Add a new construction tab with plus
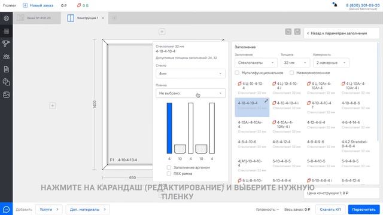The height and width of the screenshot is (215, 383). click(114, 18)
